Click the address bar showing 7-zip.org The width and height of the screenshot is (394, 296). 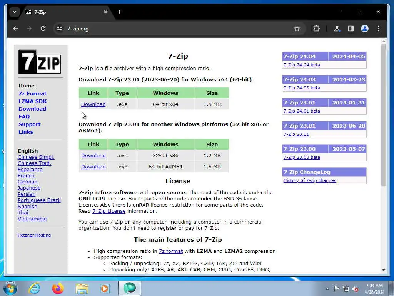click(x=176, y=29)
